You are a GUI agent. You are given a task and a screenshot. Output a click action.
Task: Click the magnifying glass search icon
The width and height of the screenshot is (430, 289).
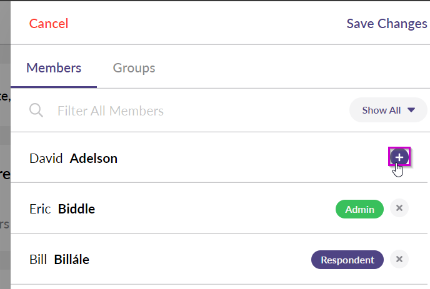click(36, 110)
